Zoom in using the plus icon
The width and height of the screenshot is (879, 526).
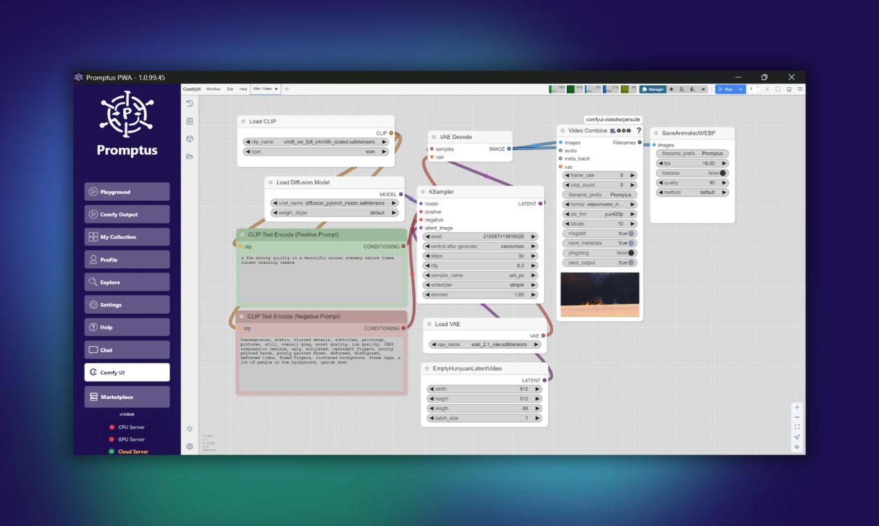point(797,407)
